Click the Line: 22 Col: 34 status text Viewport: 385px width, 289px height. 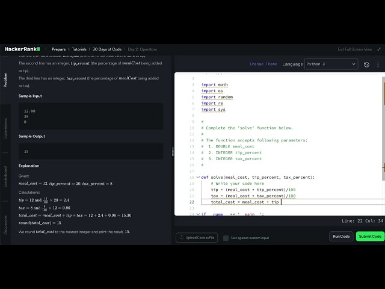click(362, 221)
